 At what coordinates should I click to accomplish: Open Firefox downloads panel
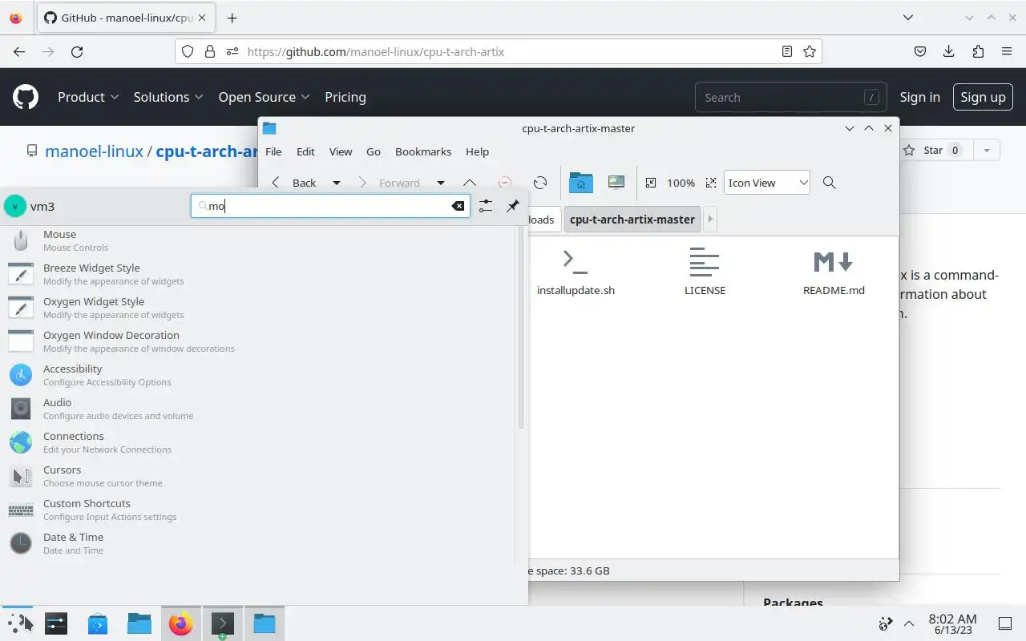[949, 51]
